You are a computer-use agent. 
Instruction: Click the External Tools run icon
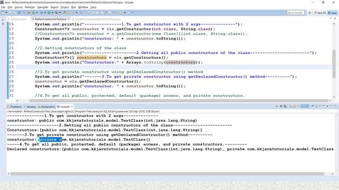pyautogui.click(x=56, y=13)
